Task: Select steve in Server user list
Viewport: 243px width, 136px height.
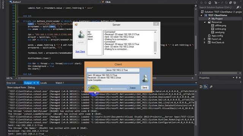Action: click(x=90, y=39)
